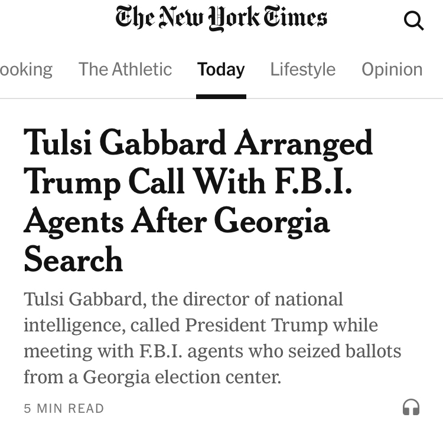Go home via The New York Times logo
Image resolution: width=443 pixels, height=424 pixels.
(221, 19)
